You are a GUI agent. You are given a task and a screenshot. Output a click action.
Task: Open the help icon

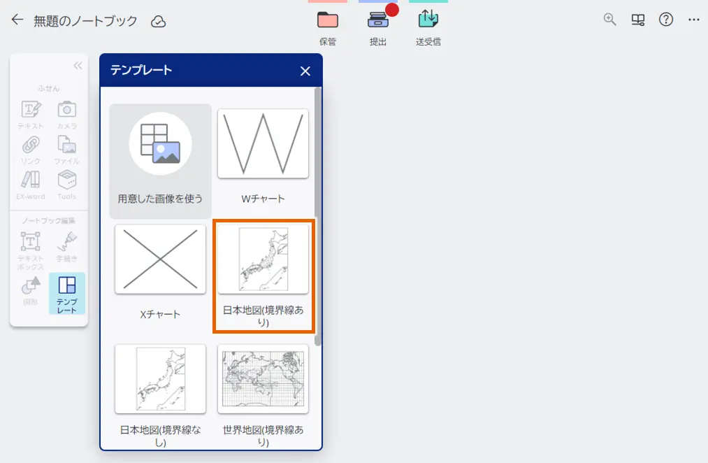point(665,20)
